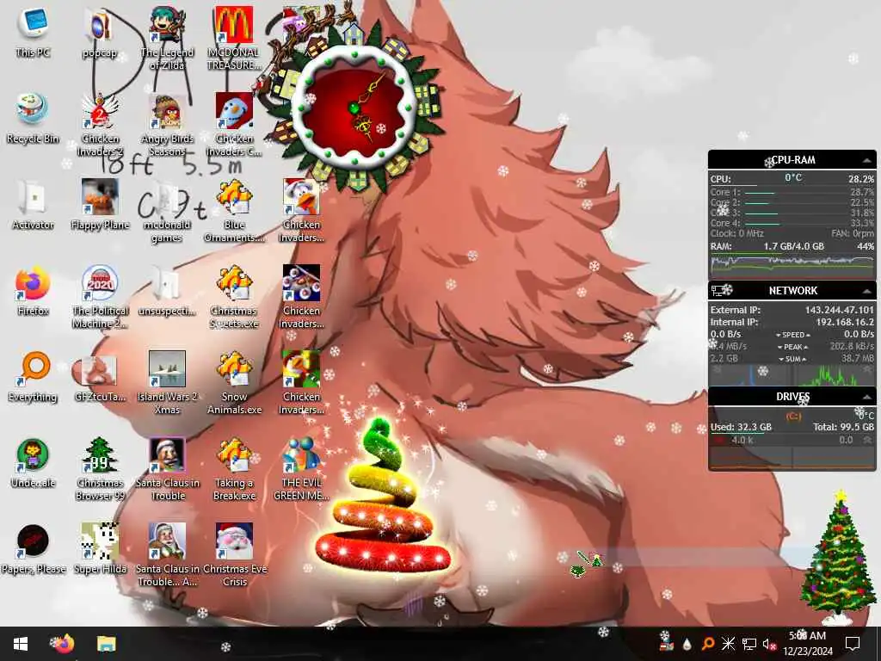Open the McDonald Treasure shortcut
The height and width of the screenshot is (661, 881).
[x=234, y=38]
